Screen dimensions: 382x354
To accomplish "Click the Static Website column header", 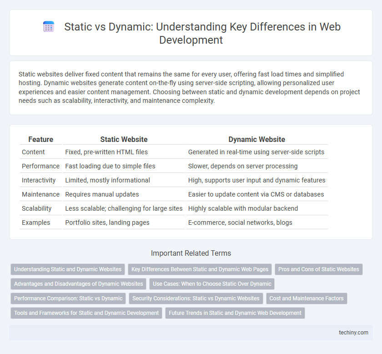I will click(124, 139).
